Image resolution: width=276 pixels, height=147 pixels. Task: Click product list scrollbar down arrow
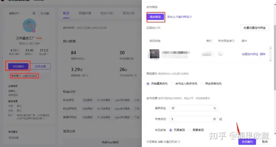[270, 60]
